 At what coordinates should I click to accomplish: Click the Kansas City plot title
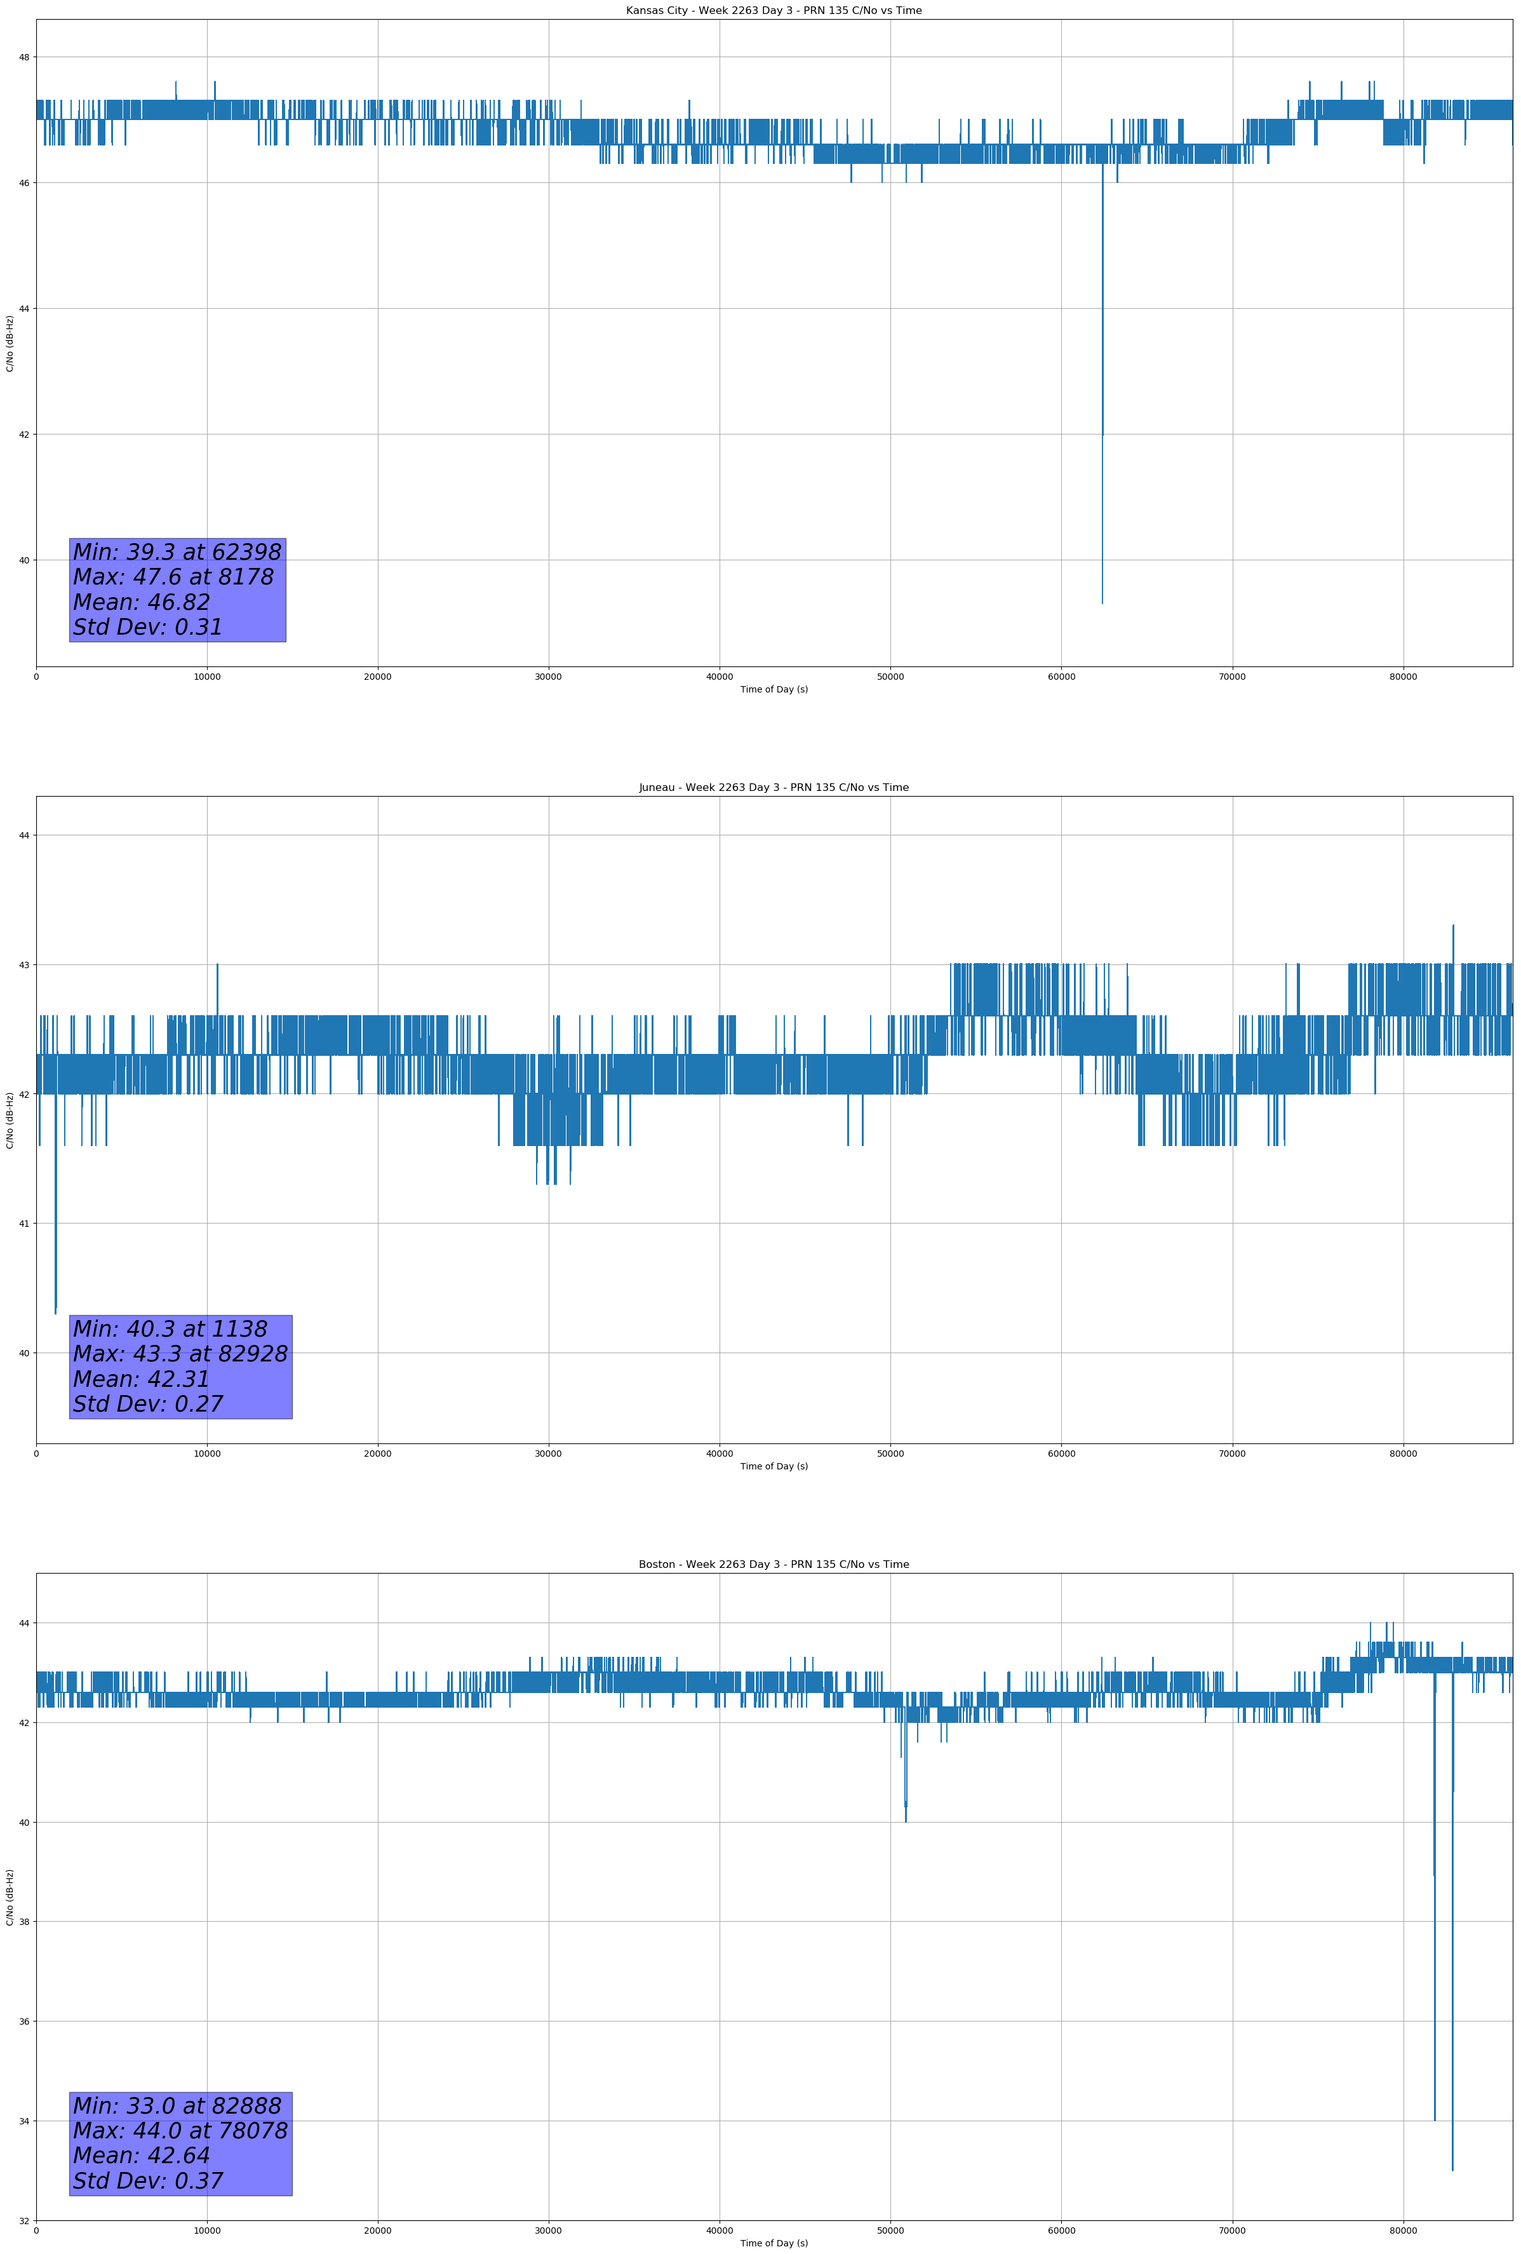coord(774,11)
